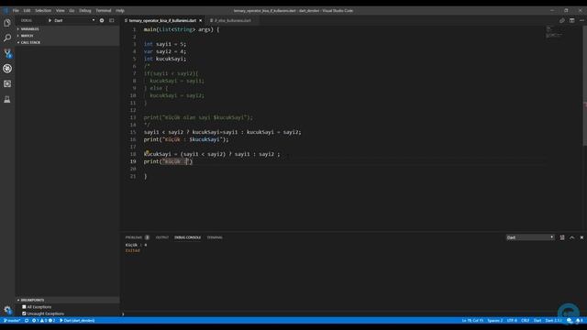This screenshot has height=330, width=587.
Task: Open the debug console from debug sidebar header
Action: point(112,20)
